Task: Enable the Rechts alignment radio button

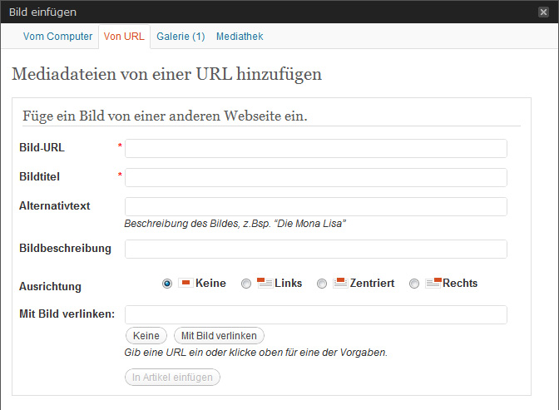Action: click(414, 284)
